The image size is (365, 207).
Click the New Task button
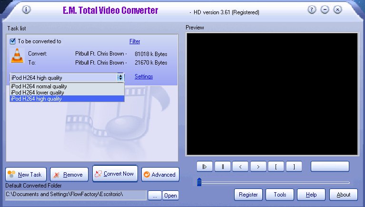[26, 174]
